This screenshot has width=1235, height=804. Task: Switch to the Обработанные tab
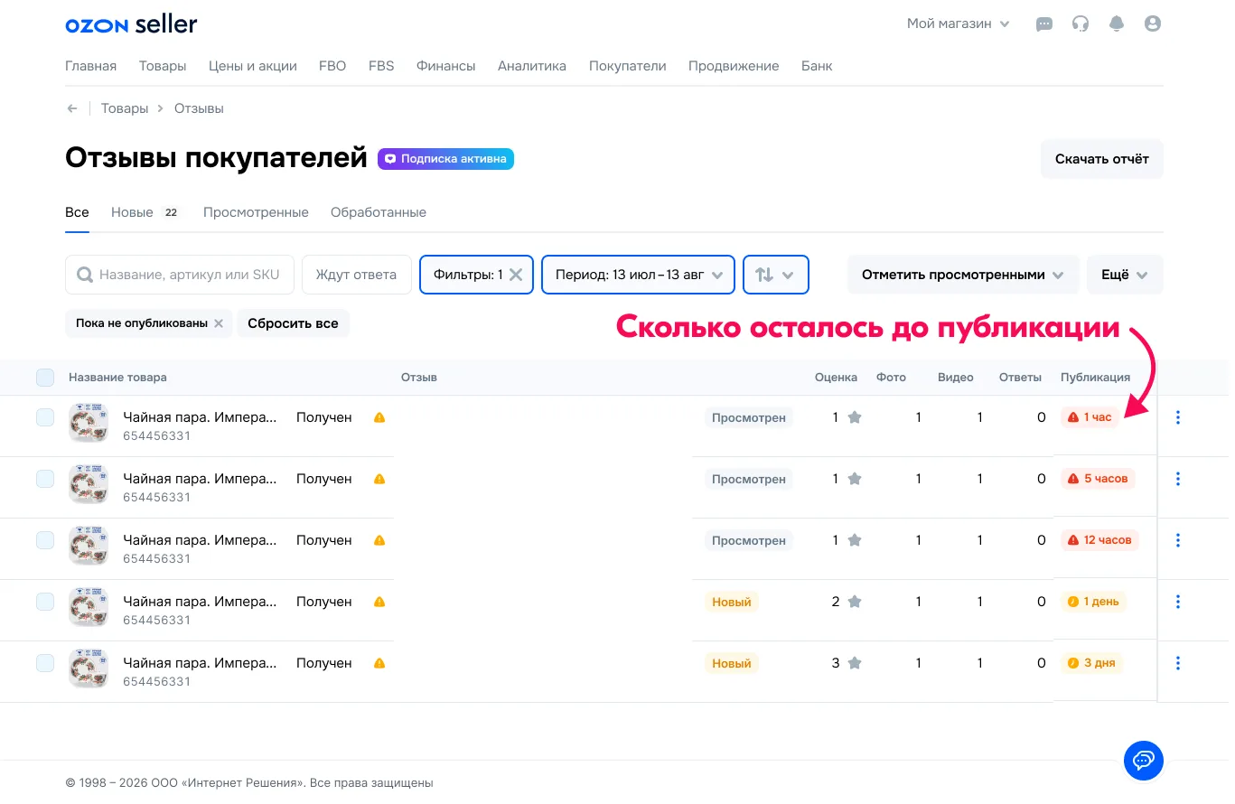[379, 212]
